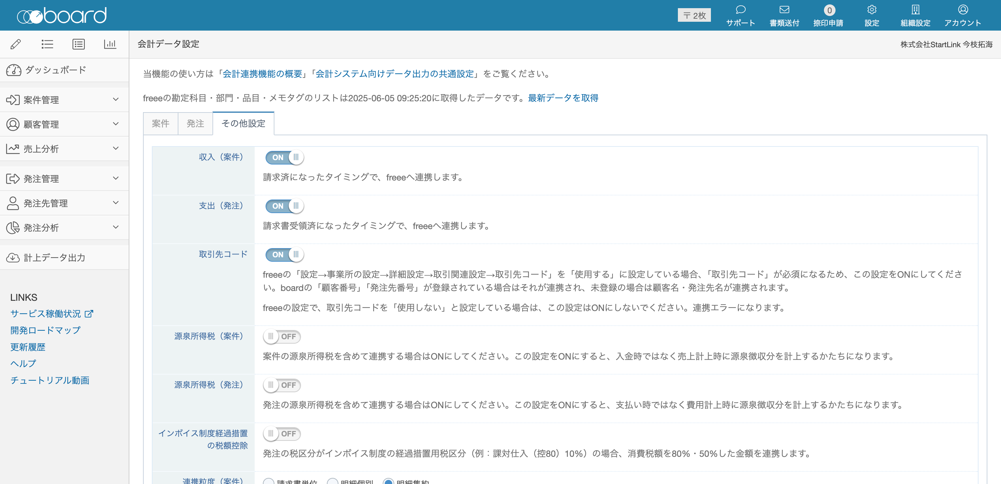Turn off the 取引先コード toggle

pos(284,255)
